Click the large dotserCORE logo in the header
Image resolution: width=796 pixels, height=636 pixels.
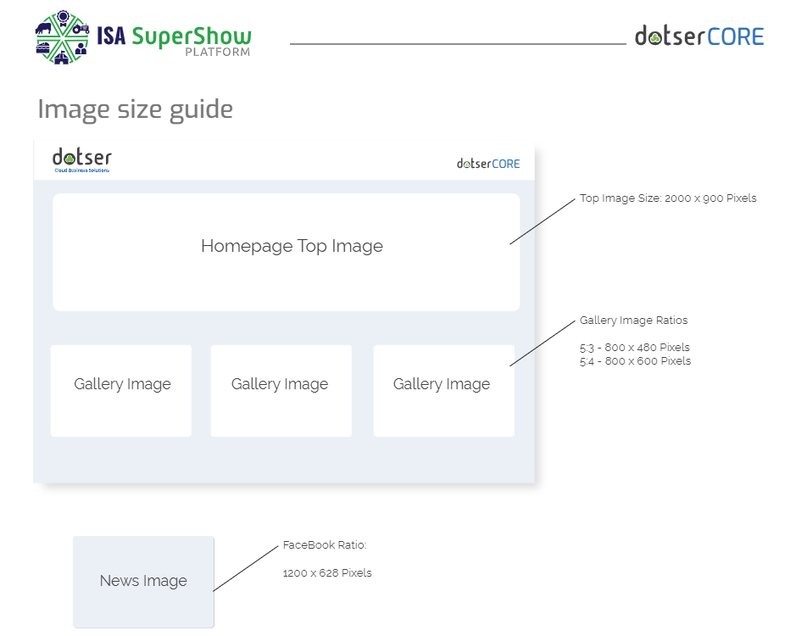[699, 36]
